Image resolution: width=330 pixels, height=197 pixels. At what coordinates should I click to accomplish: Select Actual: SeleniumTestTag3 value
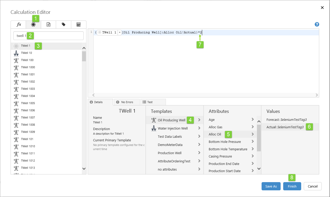click(x=285, y=127)
